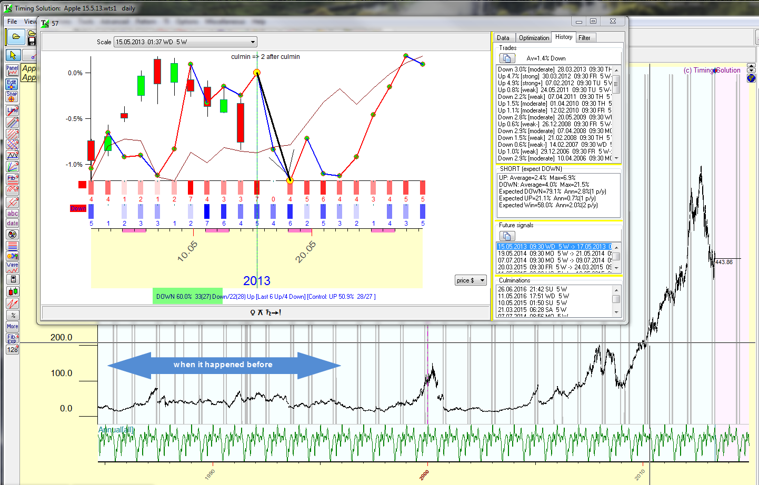Click Future signals scroll-down arrow

pos(616,268)
